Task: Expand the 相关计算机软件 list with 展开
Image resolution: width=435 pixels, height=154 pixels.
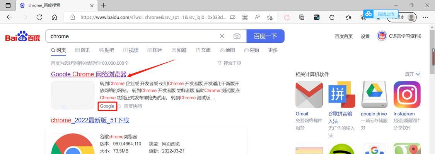Action: [x=413, y=74]
